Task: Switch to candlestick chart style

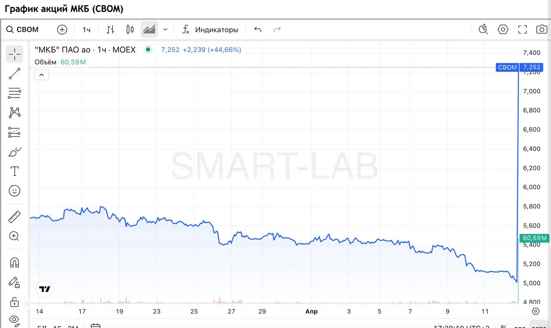Action: (130, 30)
